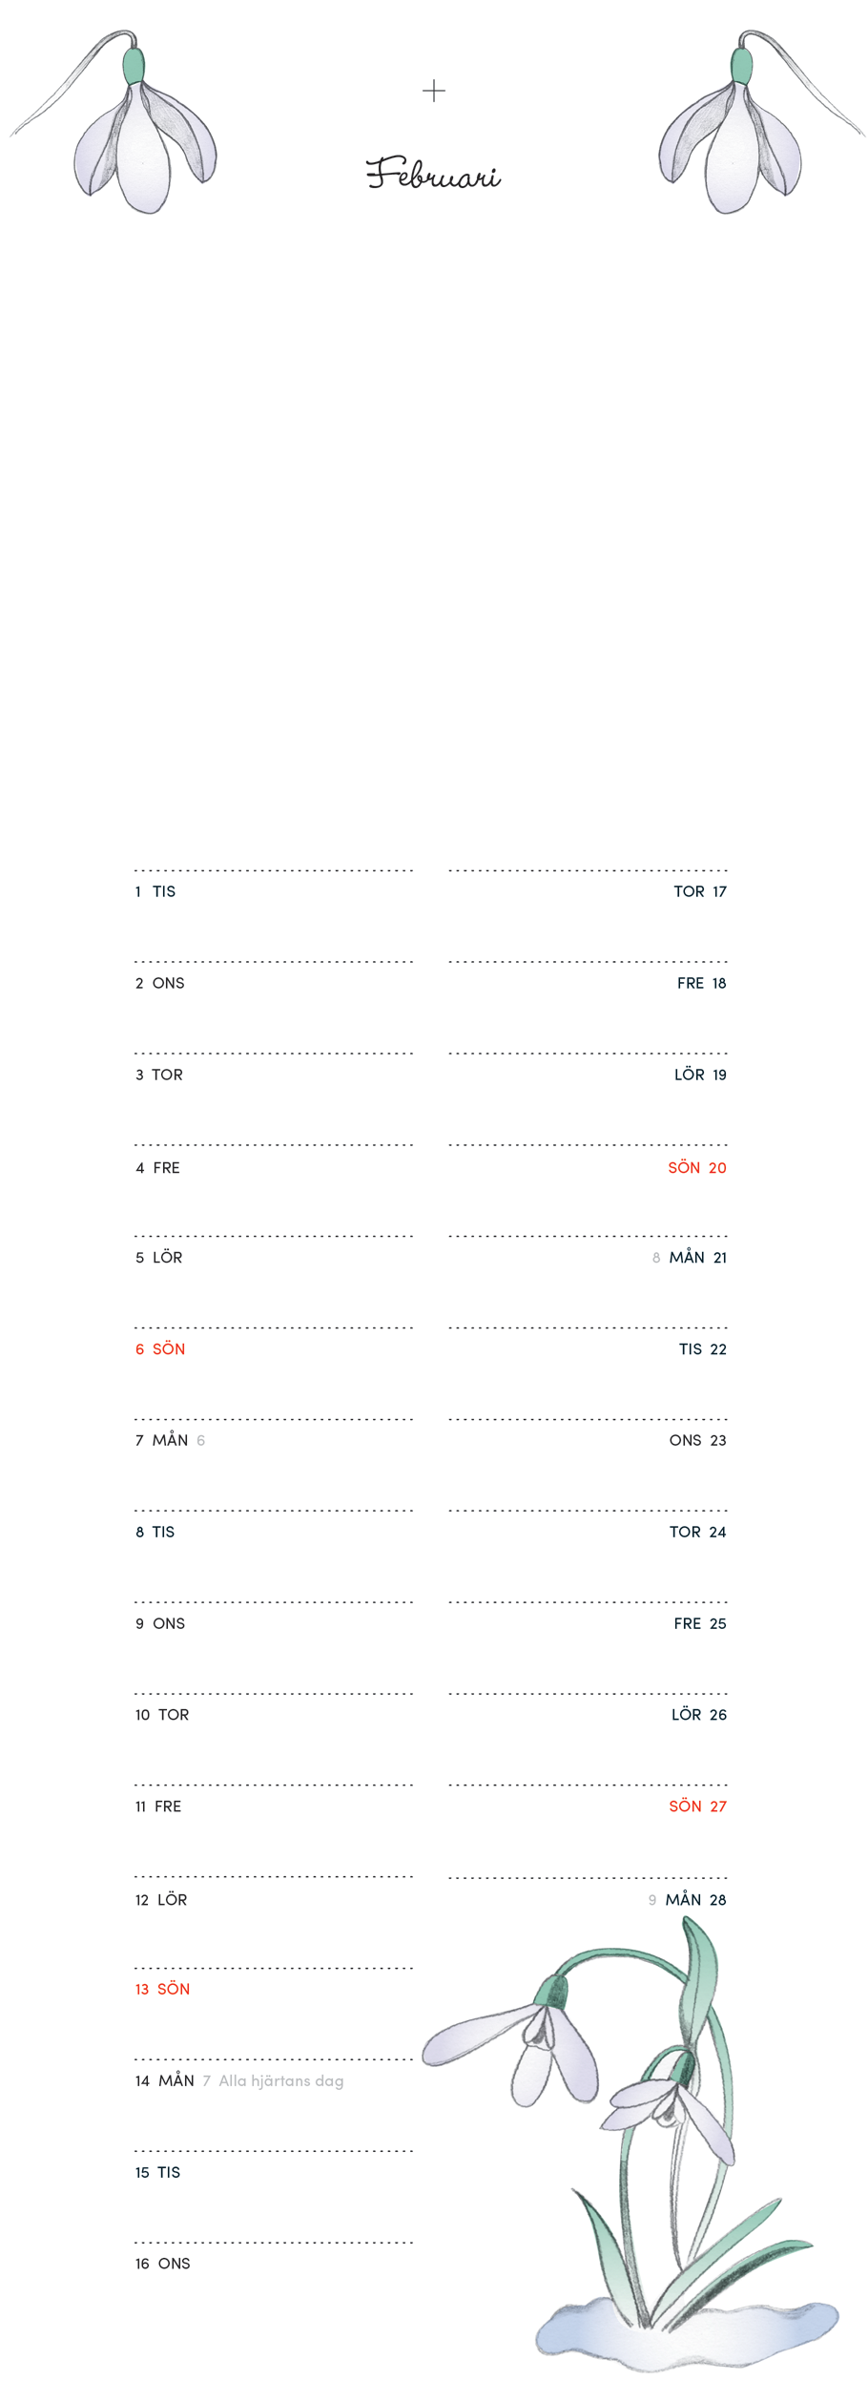Select Monday 7 MÅN entry
868x2402 pixels.
coord(162,1440)
